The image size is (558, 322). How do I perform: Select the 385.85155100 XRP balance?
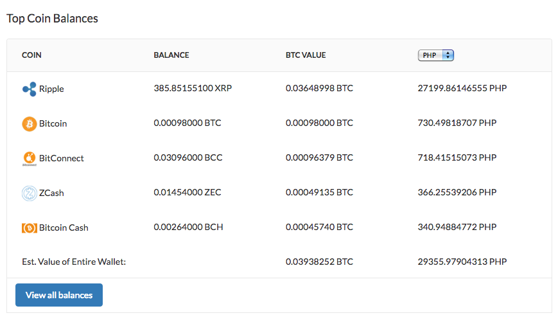click(193, 89)
